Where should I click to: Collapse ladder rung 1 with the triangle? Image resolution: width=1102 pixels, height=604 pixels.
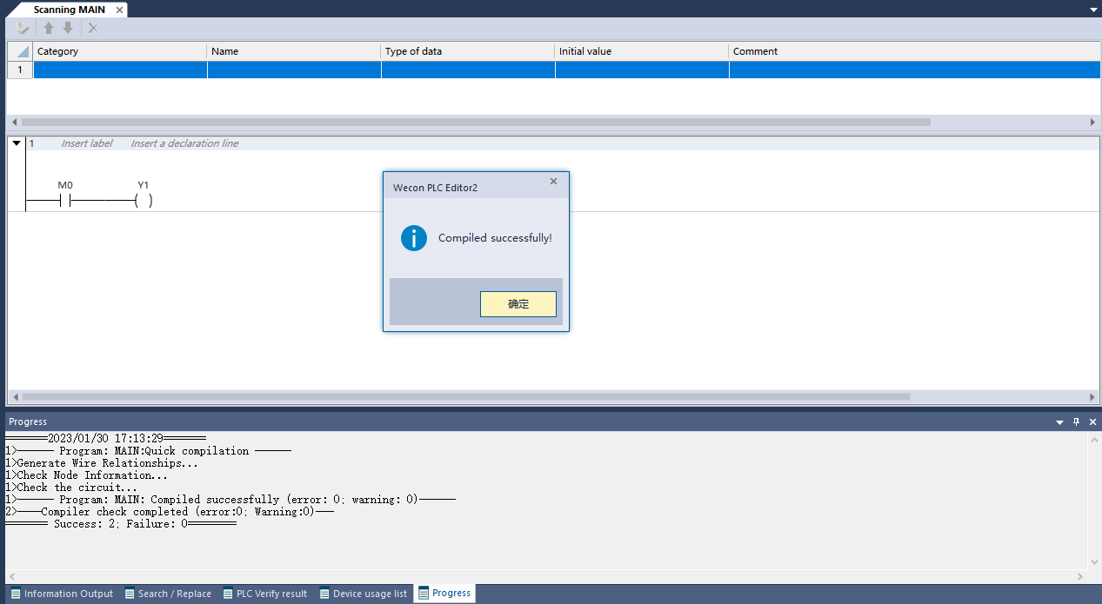[x=17, y=143]
